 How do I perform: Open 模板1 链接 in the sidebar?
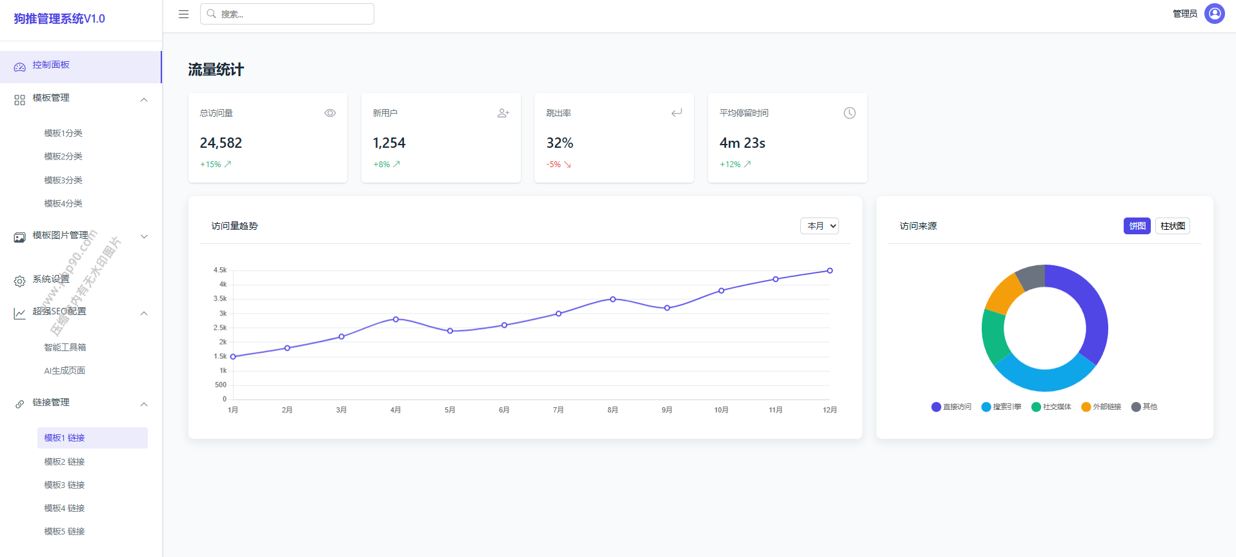pyautogui.click(x=65, y=438)
